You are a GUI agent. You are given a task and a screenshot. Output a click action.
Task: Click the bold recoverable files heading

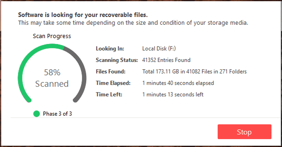[83, 15]
